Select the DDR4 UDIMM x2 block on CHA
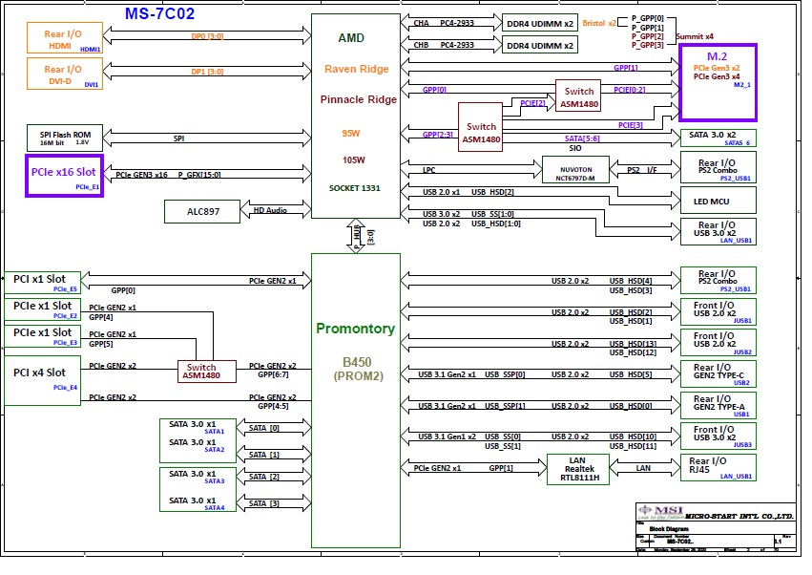Viewport: 812px width, 575px height. tap(540, 23)
